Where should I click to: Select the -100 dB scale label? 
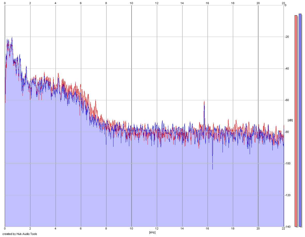(287, 164)
